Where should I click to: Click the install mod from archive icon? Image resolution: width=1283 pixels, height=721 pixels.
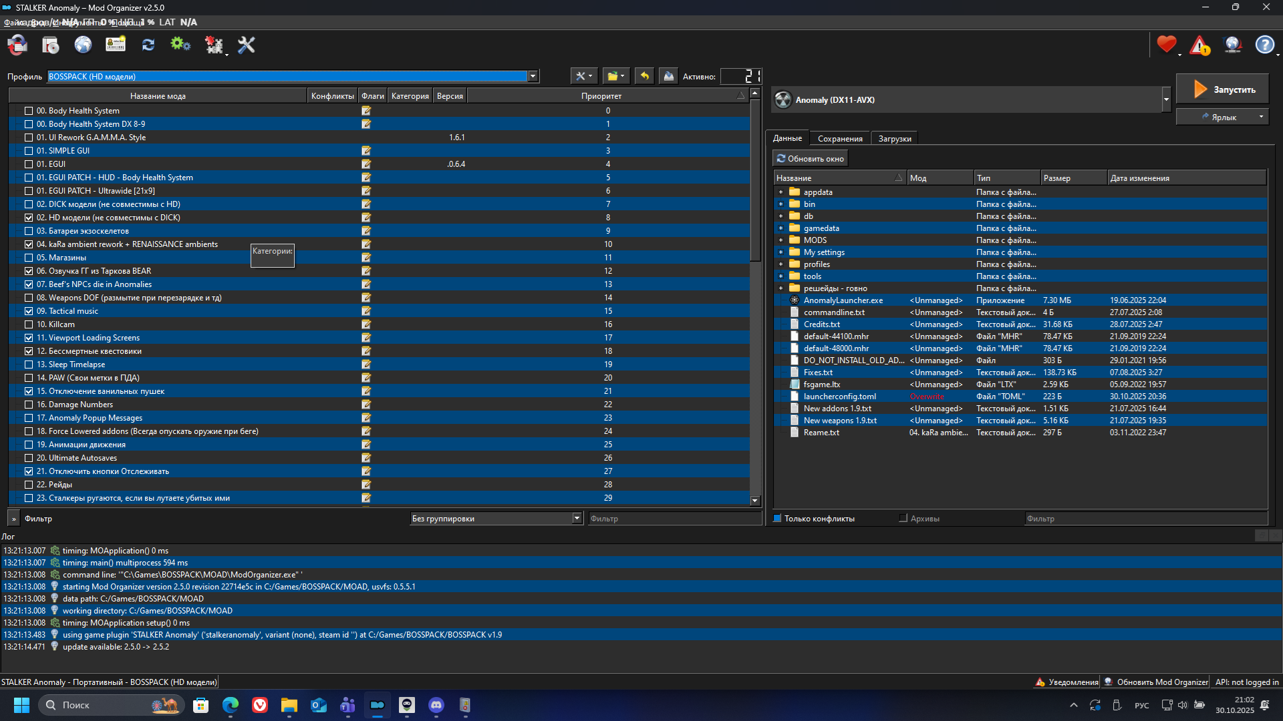click(50, 45)
